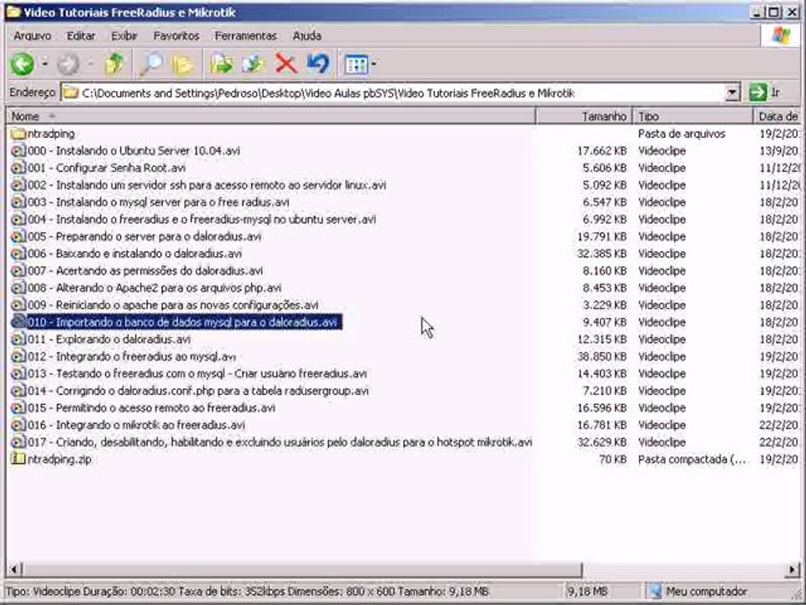Viewport: 806px width, 605px height.
Task: Click the window title bar folder icon
Action: [13, 12]
